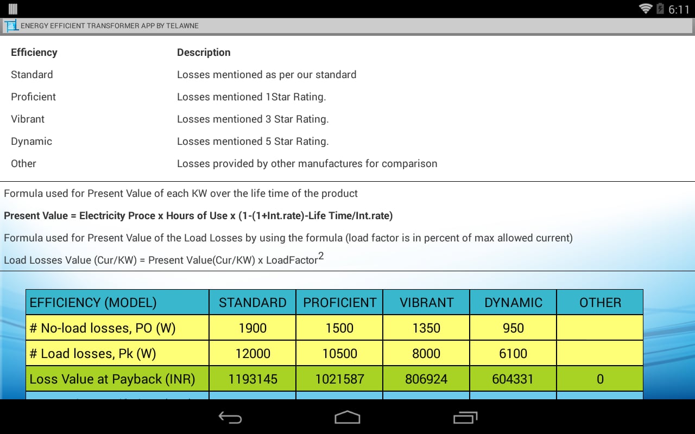Open the recent apps overview icon
695x434 pixels.
[465, 417]
